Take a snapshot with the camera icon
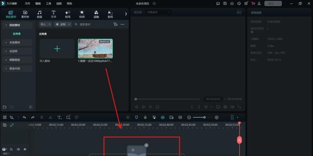 tap(225, 107)
